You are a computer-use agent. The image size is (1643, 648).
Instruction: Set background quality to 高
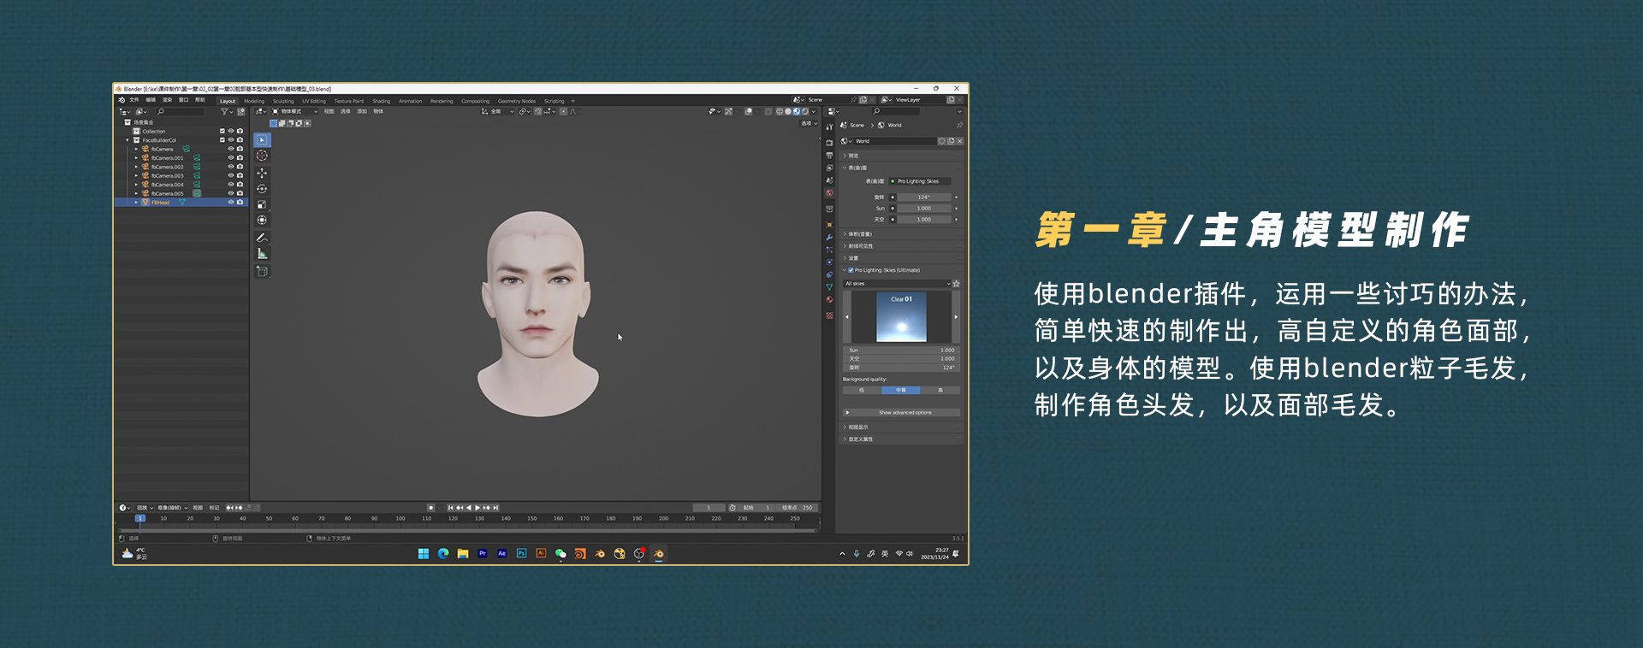pyautogui.click(x=940, y=391)
